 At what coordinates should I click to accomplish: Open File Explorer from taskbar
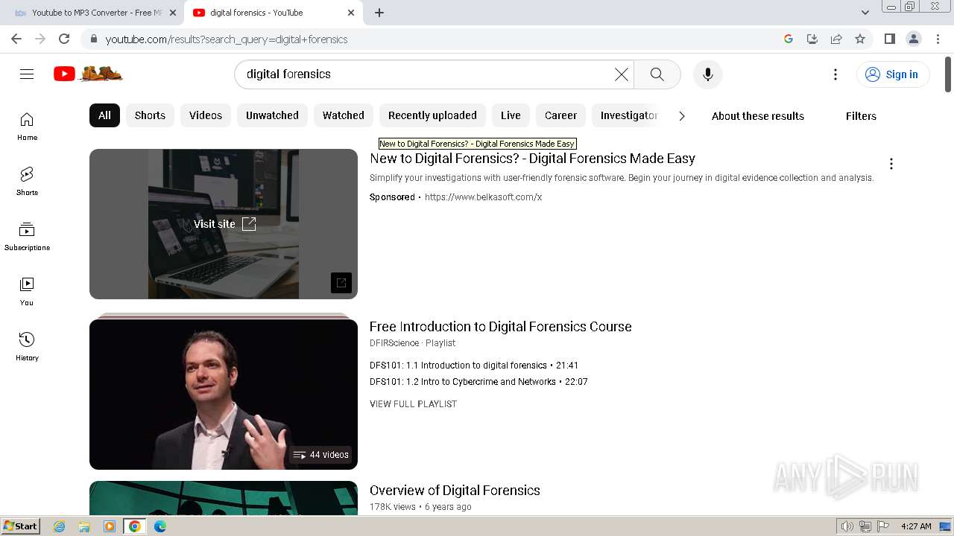pos(84,526)
